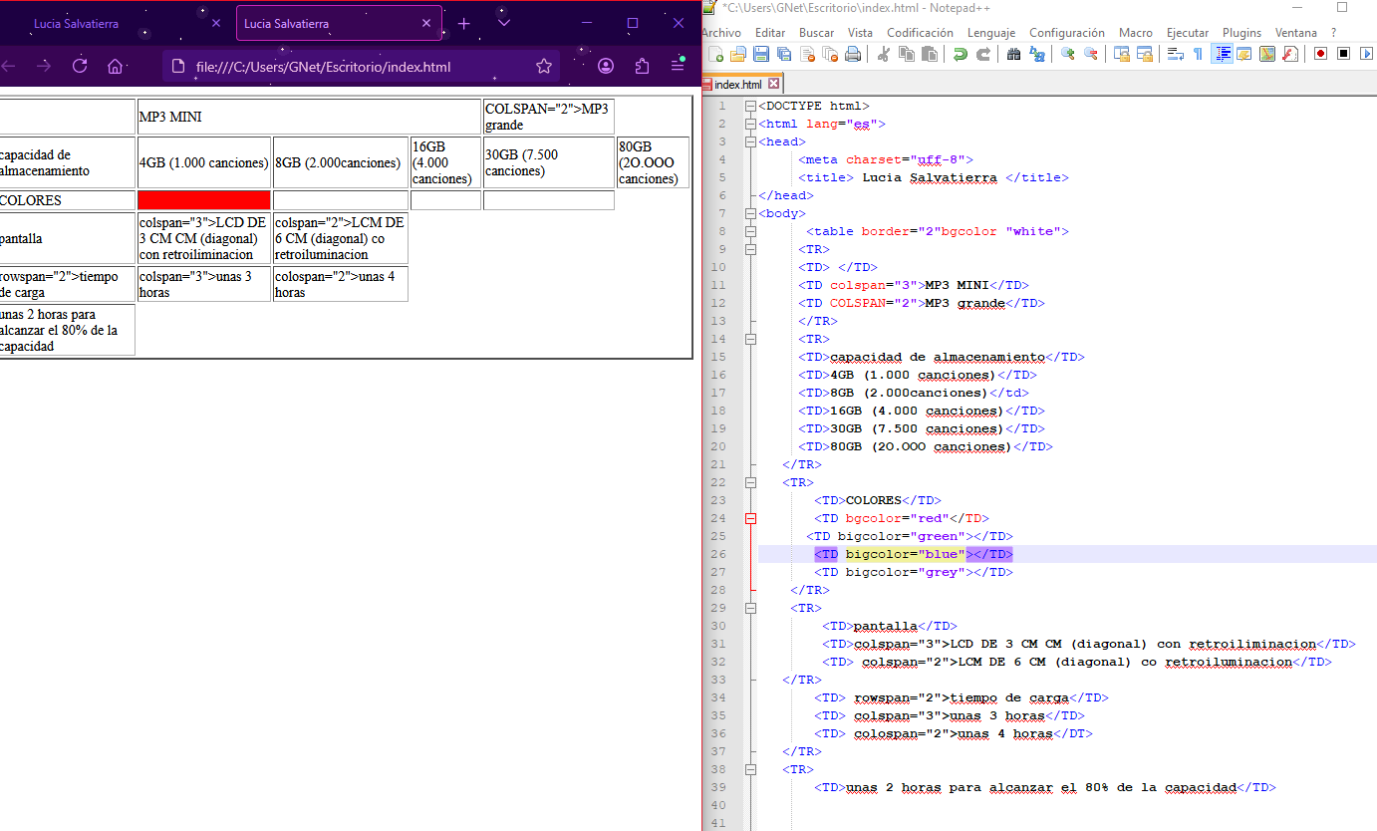Collapse the table fold marker on line 8
The image size is (1377, 831).
750,231
